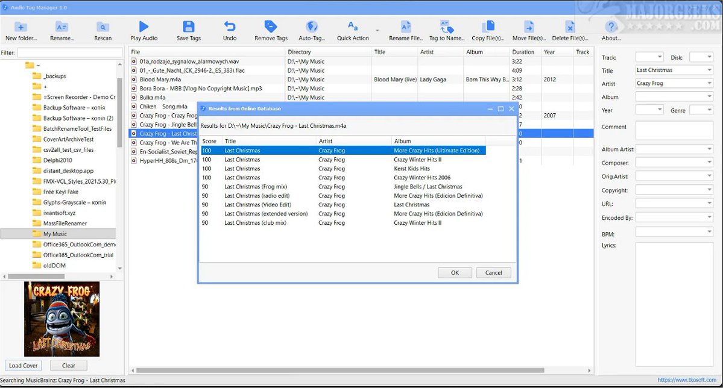Select the Last Christmas (Video Edit) result
Screen dimensions: 723x388
pos(343,205)
